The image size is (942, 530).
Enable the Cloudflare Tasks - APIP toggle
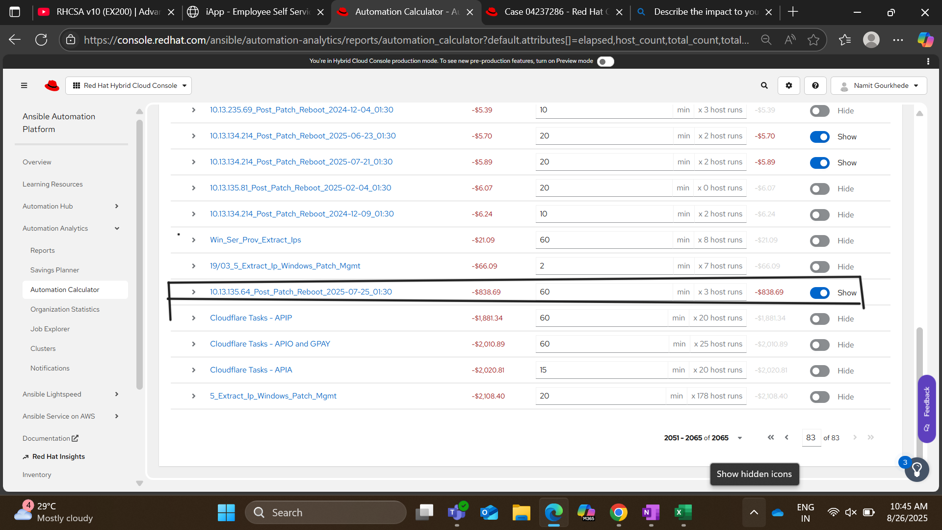819,318
